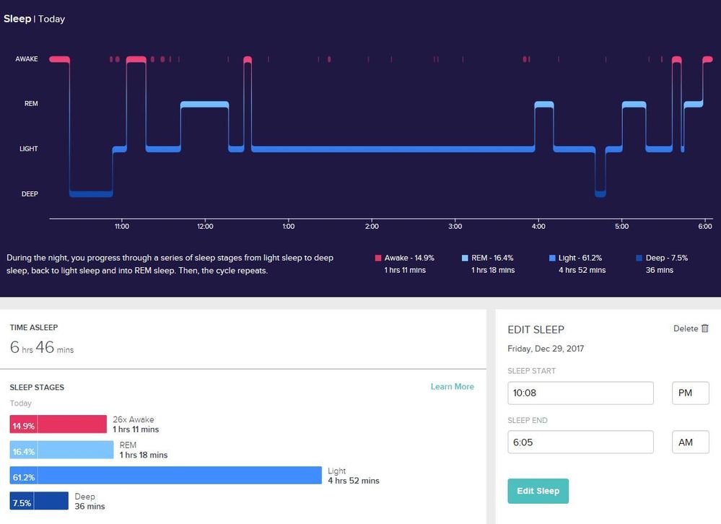Click the REM segment before 12:00
This screenshot has width=721, height=524.
click(x=205, y=105)
